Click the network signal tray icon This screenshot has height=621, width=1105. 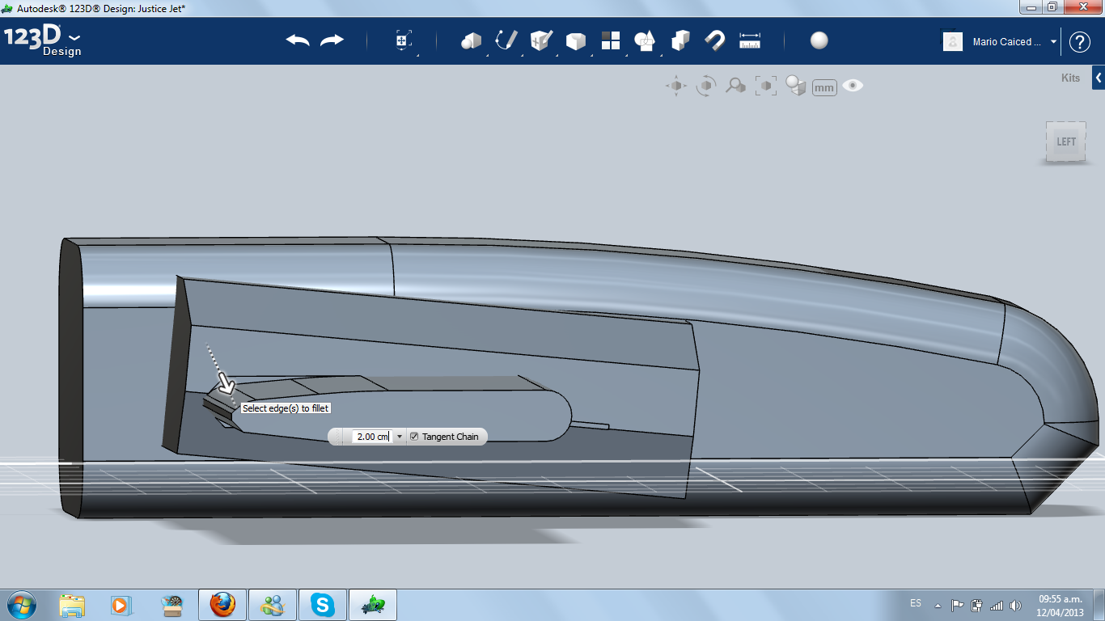997,605
